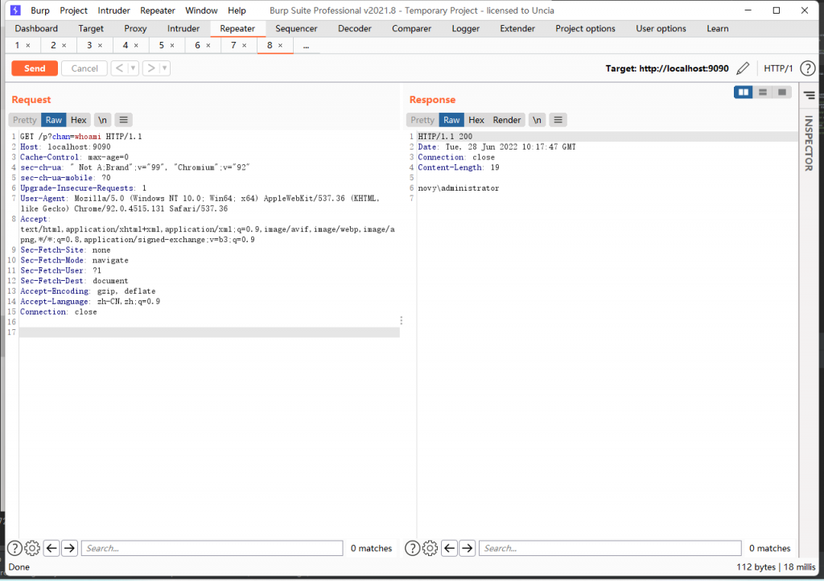Open the request hamburger options menu
Screen dimensions: 824x581
tap(123, 120)
